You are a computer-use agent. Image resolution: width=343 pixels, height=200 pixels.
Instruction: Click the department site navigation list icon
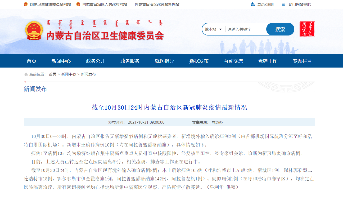(283, 5)
